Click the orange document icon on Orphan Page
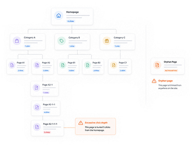 (x=157, y=65)
